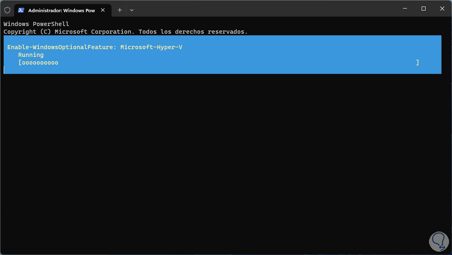Image resolution: width=452 pixels, height=255 pixels.
Task: Click the shield icon in the title bar
Action: [7, 10]
